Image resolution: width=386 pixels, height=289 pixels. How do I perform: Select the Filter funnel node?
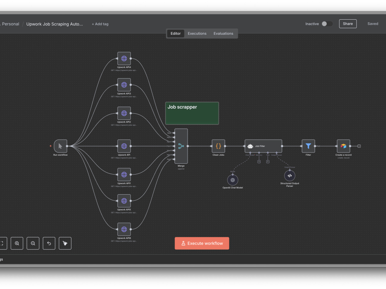[x=308, y=146]
